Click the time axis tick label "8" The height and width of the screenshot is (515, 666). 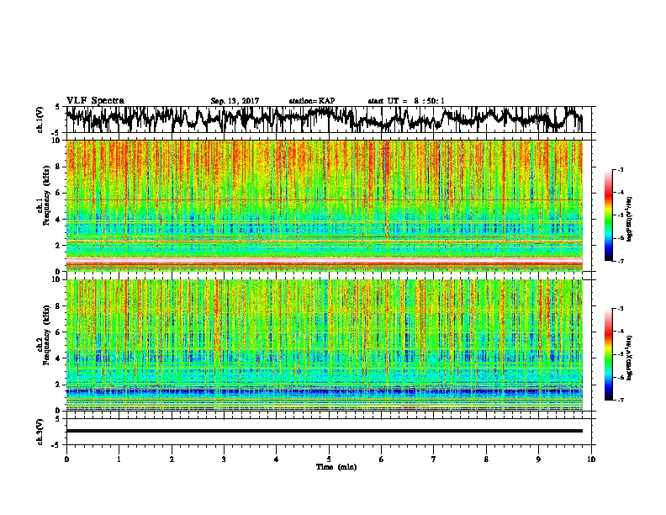[x=486, y=459]
